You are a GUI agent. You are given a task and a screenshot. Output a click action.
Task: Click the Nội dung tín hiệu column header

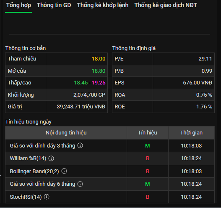coord(66,133)
